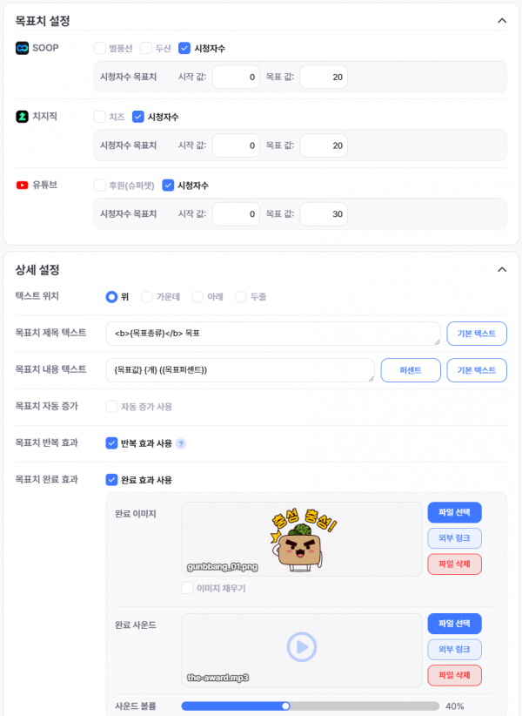522x716 pixels.
Task: Select the 가운데 text position option
Action: [146, 297]
